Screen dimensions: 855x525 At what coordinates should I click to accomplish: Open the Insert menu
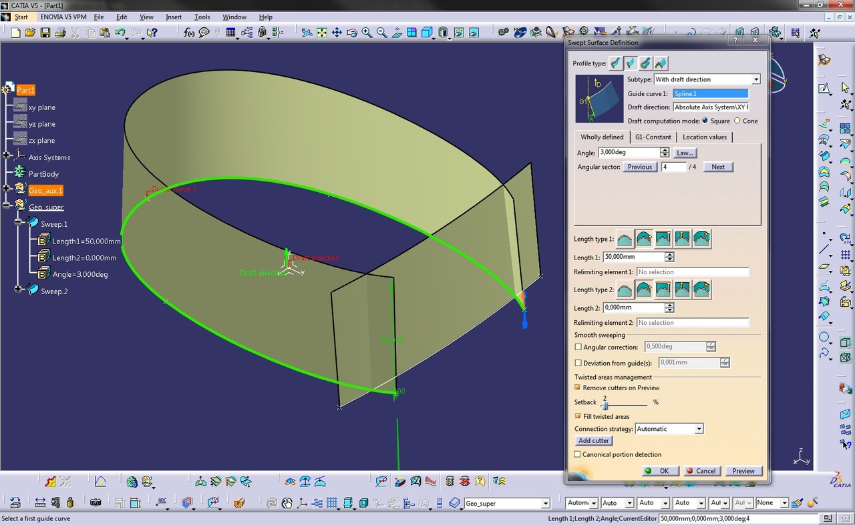click(174, 17)
